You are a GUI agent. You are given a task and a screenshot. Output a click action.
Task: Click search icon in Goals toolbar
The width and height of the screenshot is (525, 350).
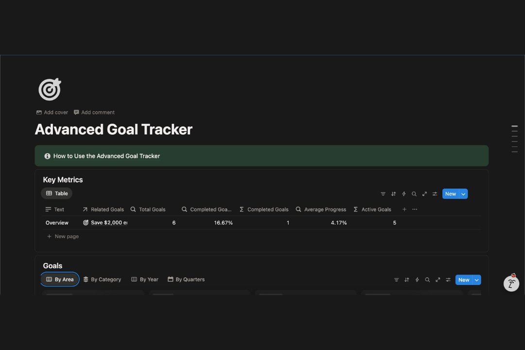tap(427, 280)
